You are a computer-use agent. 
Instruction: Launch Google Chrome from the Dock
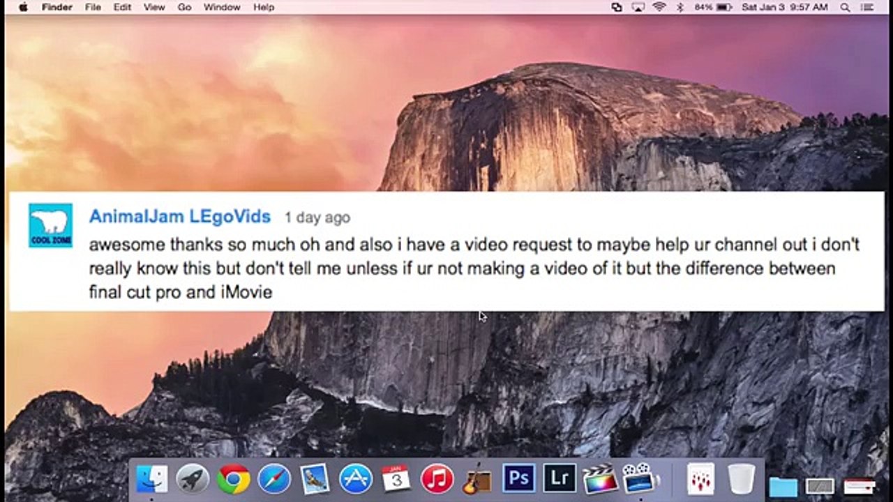tap(234, 479)
